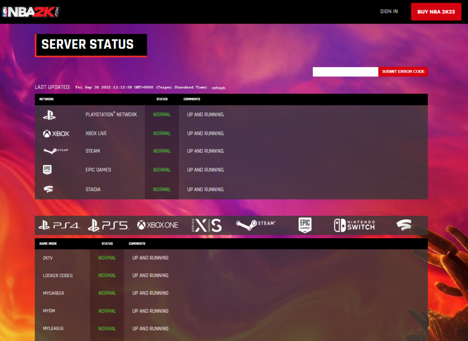Select the Stadia platform tab
Viewport: 468px width, 341px height.
[404, 225]
